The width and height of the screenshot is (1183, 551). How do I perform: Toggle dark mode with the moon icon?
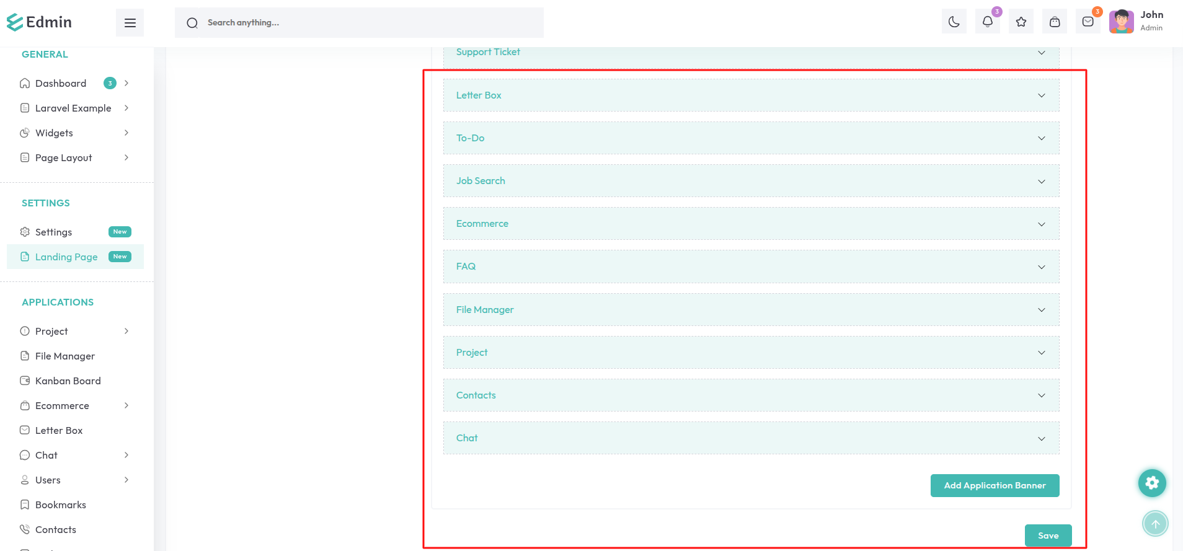tap(954, 22)
